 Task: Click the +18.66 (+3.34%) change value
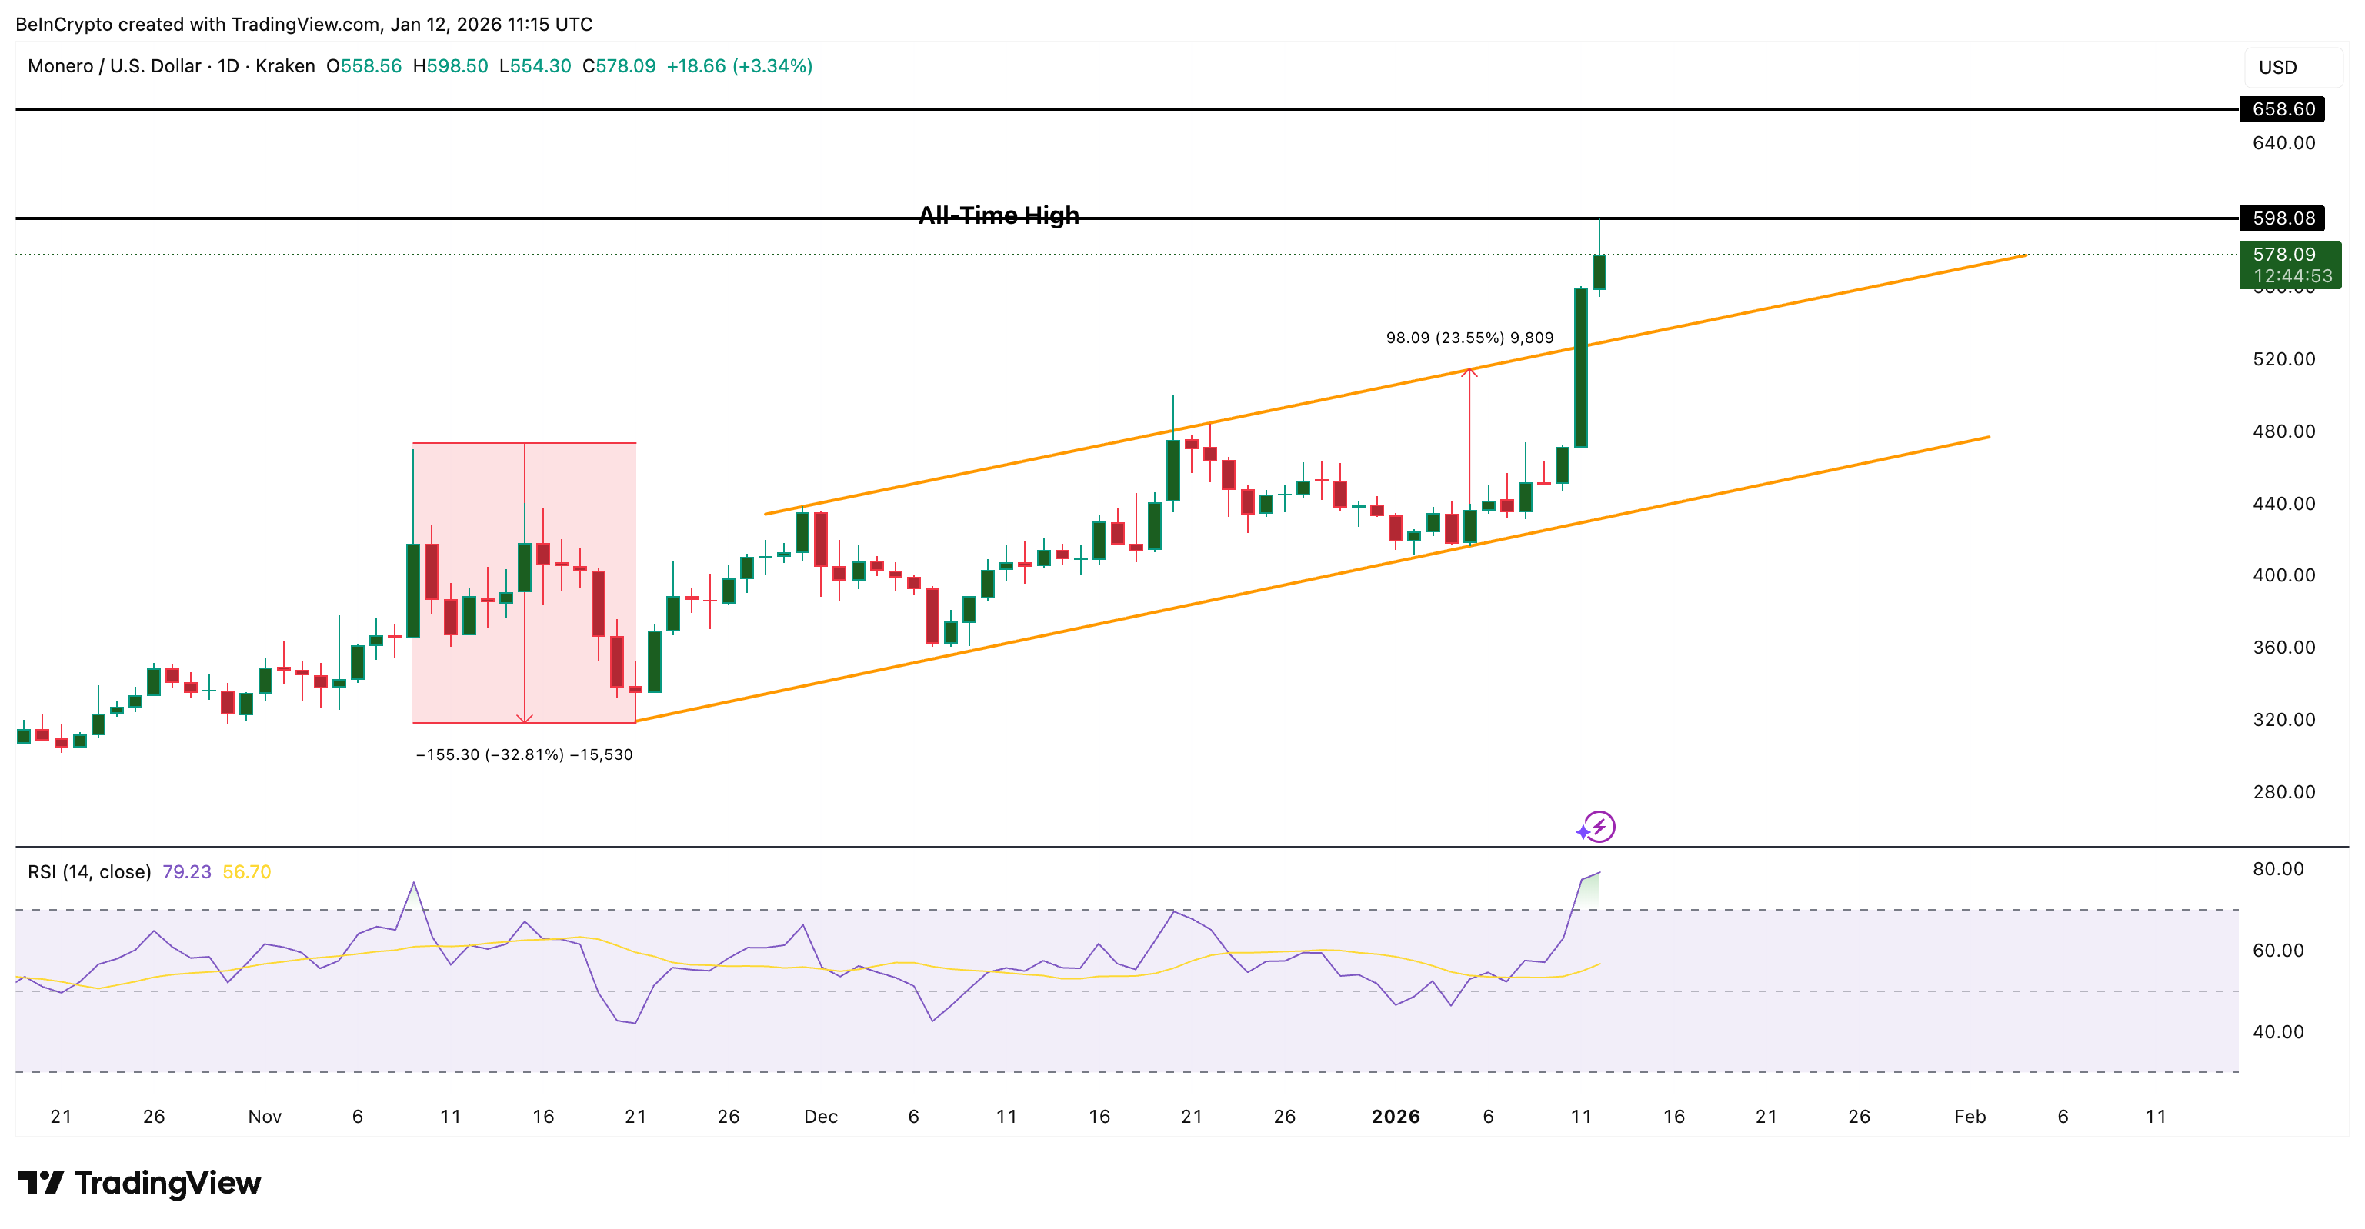[x=740, y=66]
